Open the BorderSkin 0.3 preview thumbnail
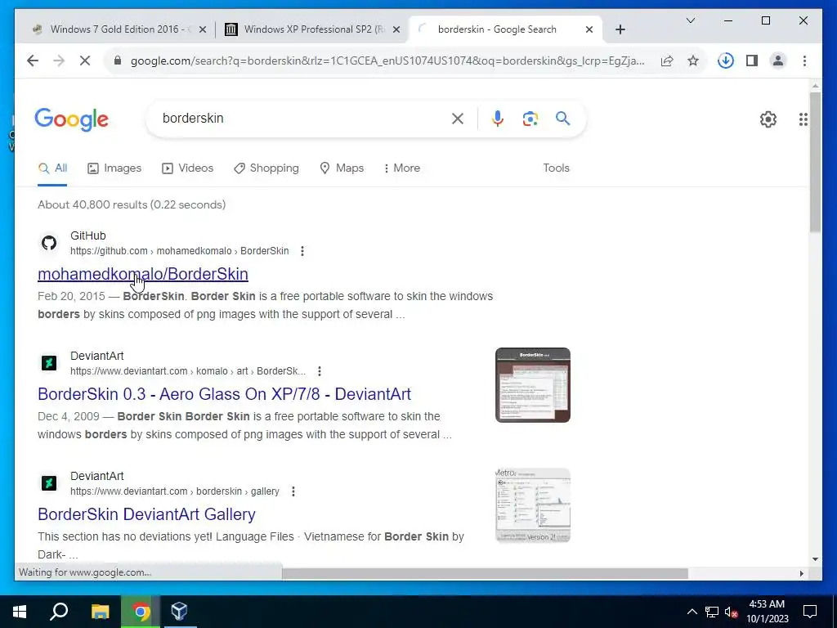The height and width of the screenshot is (628, 837). [533, 385]
